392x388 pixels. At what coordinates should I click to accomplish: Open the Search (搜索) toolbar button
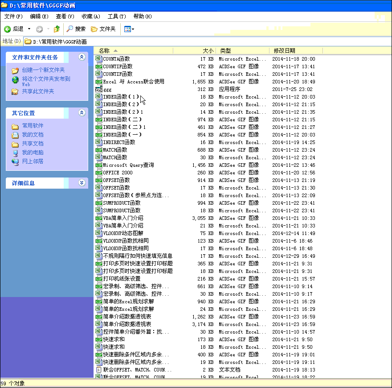76,29
